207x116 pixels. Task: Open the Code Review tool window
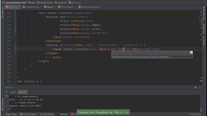(x=47, y=114)
